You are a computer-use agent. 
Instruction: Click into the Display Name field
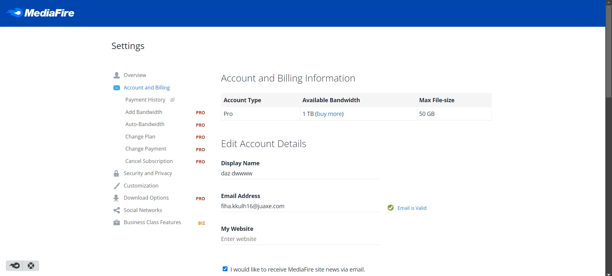point(301,173)
